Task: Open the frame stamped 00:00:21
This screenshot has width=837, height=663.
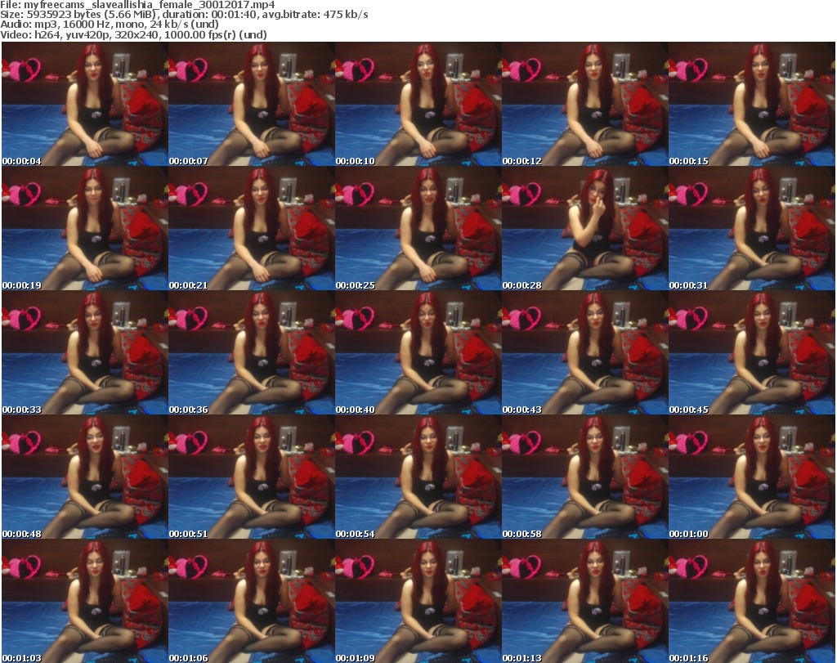Action: click(x=252, y=228)
